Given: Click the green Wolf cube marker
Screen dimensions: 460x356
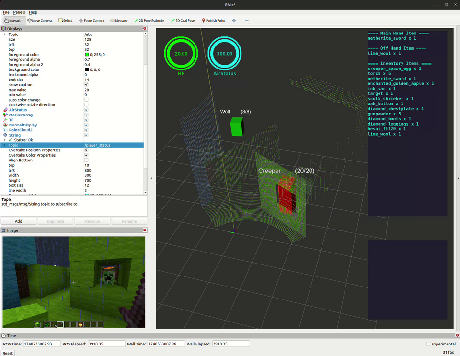Looking at the screenshot, I should pyautogui.click(x=237, y=126).
